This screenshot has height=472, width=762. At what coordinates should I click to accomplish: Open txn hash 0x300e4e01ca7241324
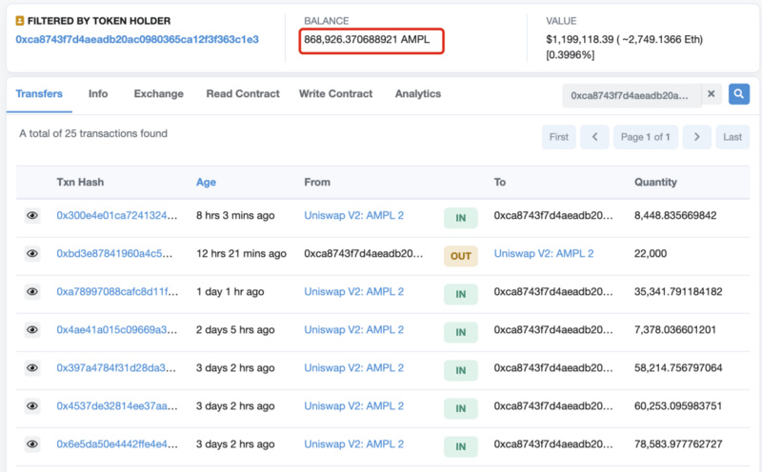(x=116, y=216)
